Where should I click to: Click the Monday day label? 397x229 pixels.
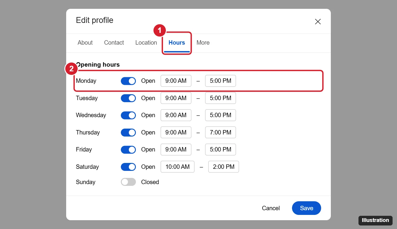86,81
